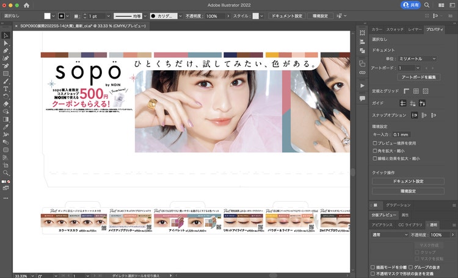
Task: Open the Comments speech bubble panel
Action: tap(362, 98)
